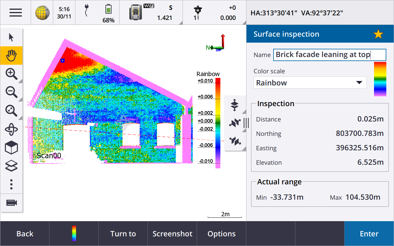Mark Surface inspection as favorite star
This screenshot has height=246, width=394.
pyautogui.click(x=378, y=34)
